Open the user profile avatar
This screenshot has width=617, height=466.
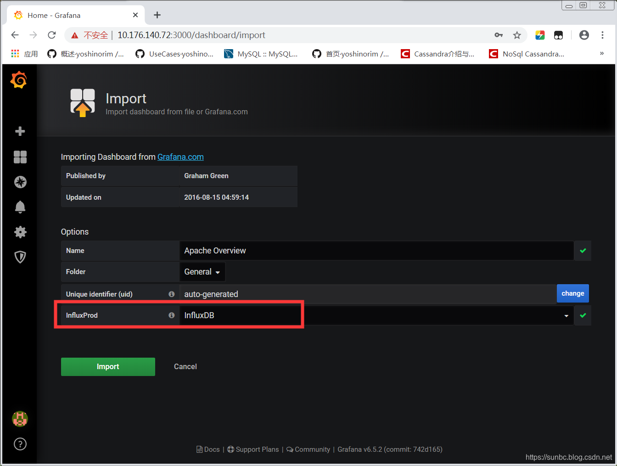point(20,419)
